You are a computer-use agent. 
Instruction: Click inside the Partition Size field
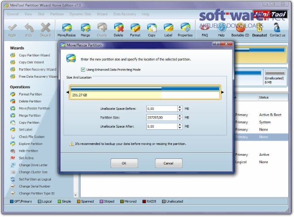click(162, 118)
